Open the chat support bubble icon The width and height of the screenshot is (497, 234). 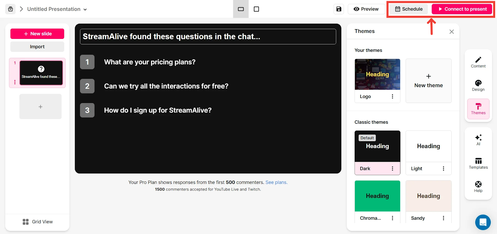tap(483, 222)
